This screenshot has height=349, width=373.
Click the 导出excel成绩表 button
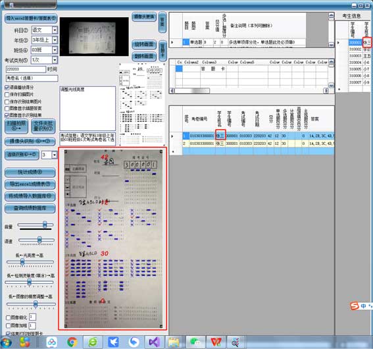(x=30, y=184)
